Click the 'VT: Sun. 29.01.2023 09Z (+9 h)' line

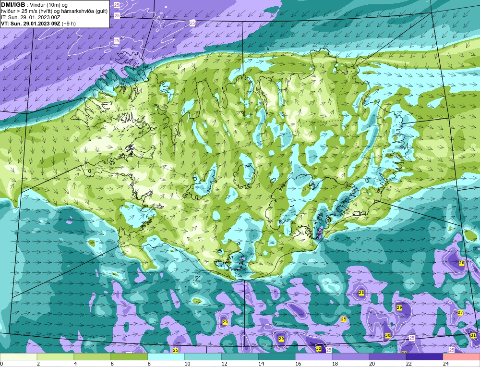tap(38, 23)
